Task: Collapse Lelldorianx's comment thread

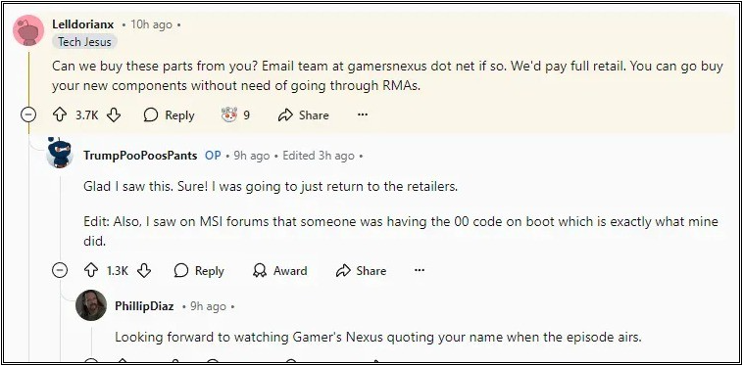Action: (x=28, y=114)
